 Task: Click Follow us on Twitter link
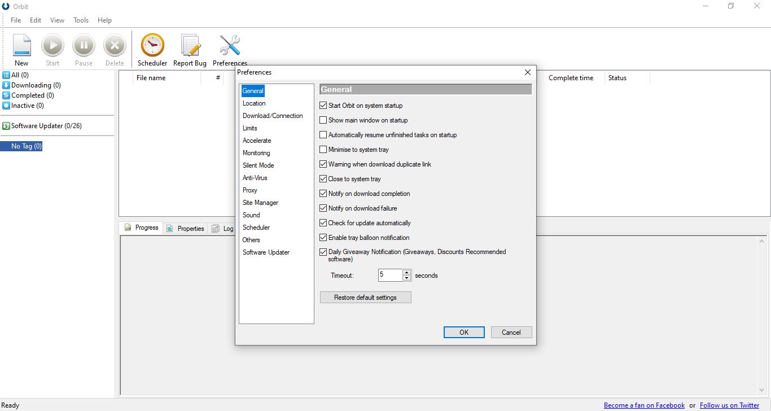[x=729, y=405]
